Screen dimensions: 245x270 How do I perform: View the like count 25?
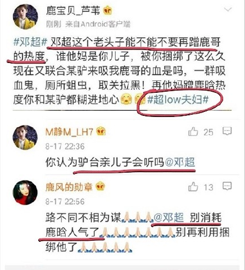point(208,132)
